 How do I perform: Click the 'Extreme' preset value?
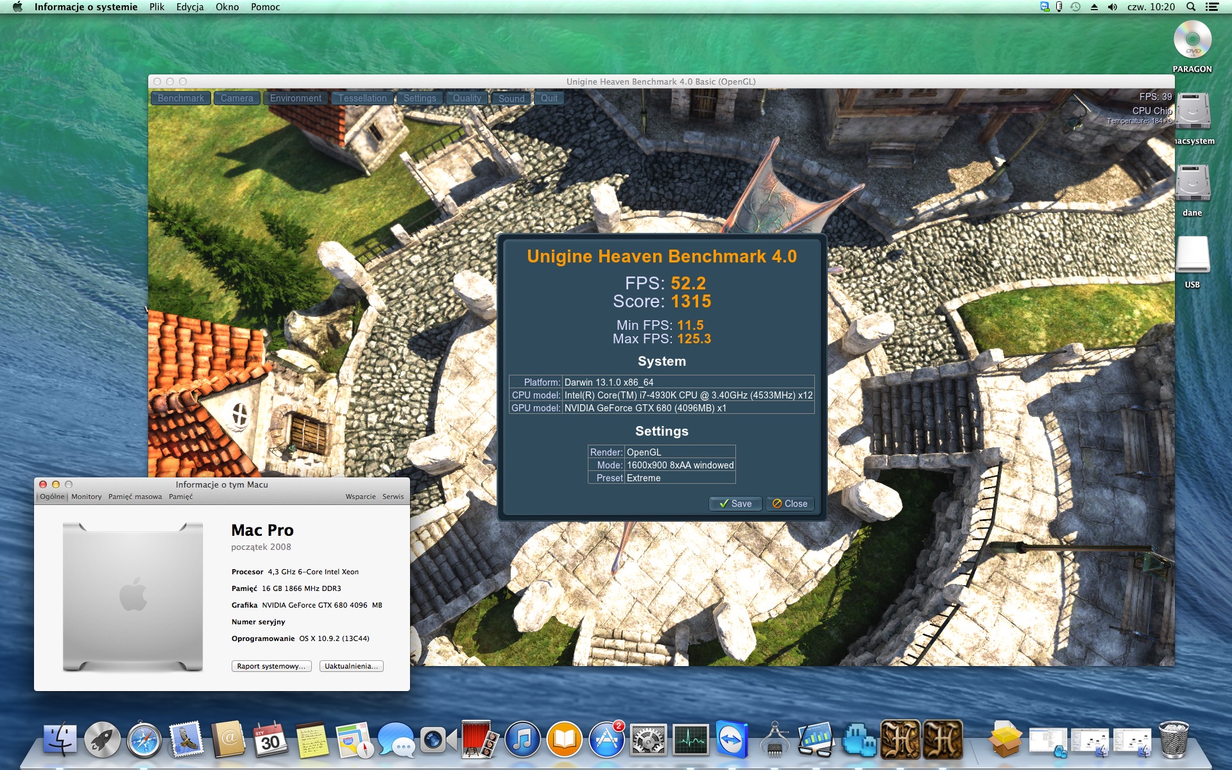tap(680, 478)
